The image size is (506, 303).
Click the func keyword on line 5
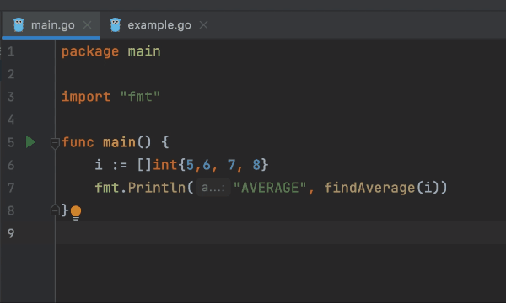pos(78,142)
